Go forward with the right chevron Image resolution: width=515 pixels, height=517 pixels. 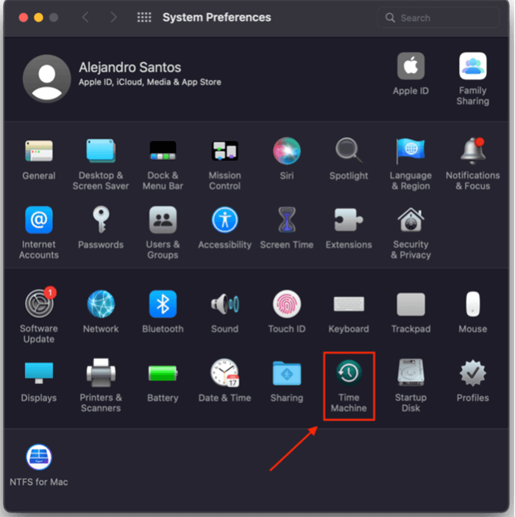[113, 17]
